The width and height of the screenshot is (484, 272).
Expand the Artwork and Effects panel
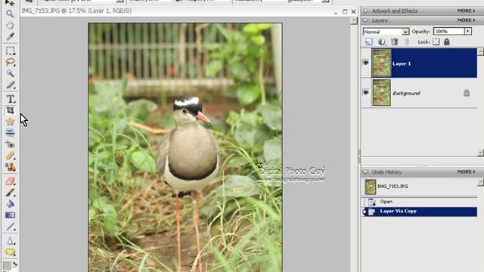pos(366,11)
